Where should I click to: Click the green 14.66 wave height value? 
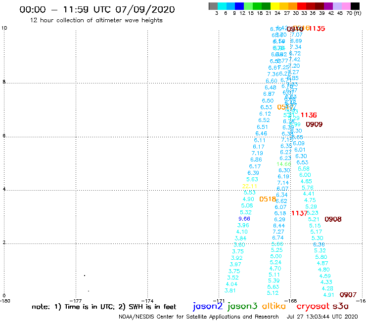[x=283, y=164]
